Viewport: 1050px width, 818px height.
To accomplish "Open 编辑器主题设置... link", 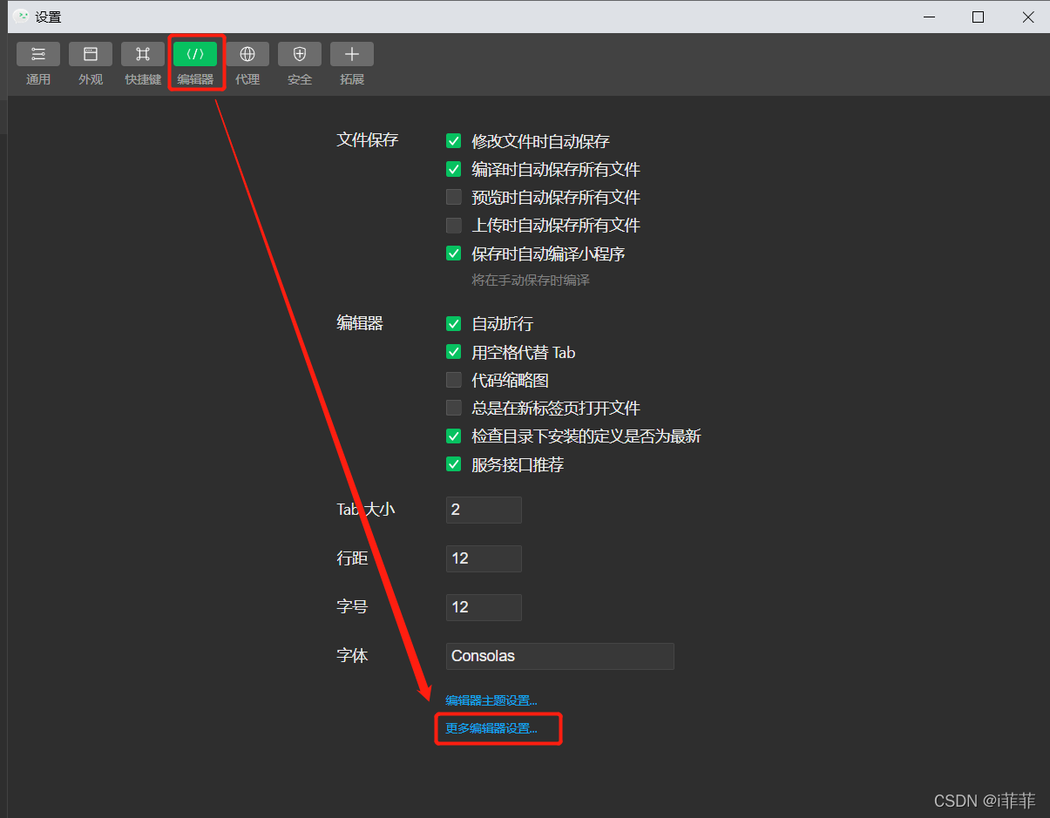I will click(491, 700).
